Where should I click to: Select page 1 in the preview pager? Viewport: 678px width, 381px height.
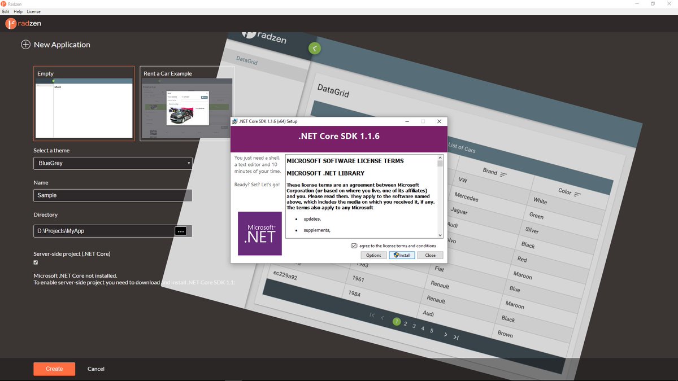coord(397,322)
